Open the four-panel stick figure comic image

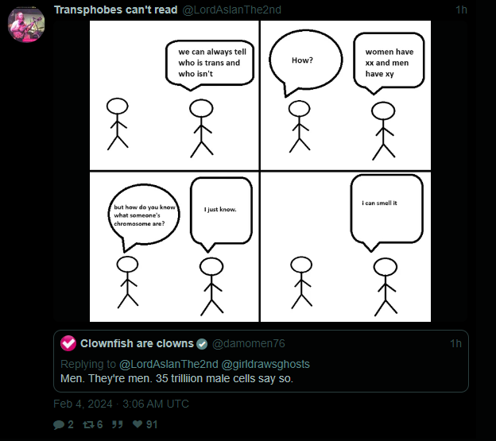point(260,171)
